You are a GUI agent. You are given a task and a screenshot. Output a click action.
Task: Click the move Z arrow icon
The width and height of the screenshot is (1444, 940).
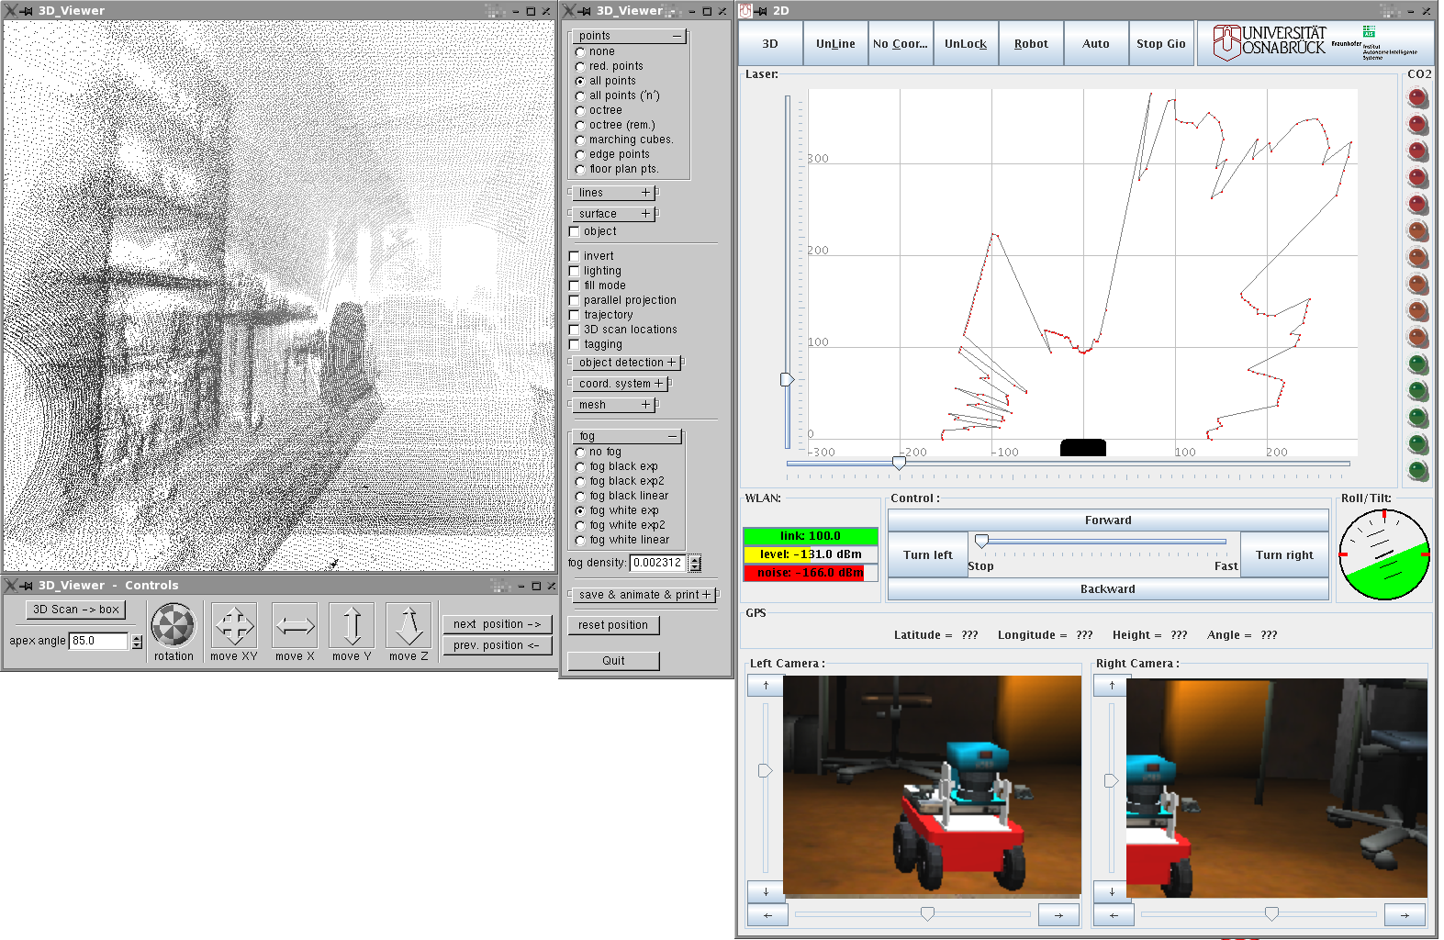click(x=409, y=626)
